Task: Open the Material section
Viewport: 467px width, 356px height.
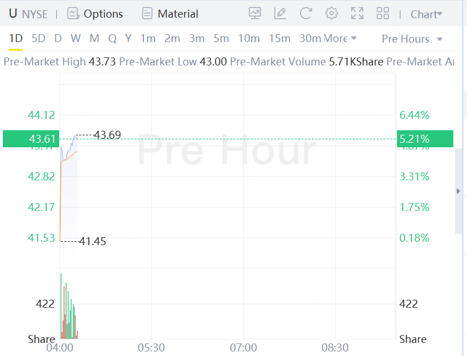Action: 178,14
